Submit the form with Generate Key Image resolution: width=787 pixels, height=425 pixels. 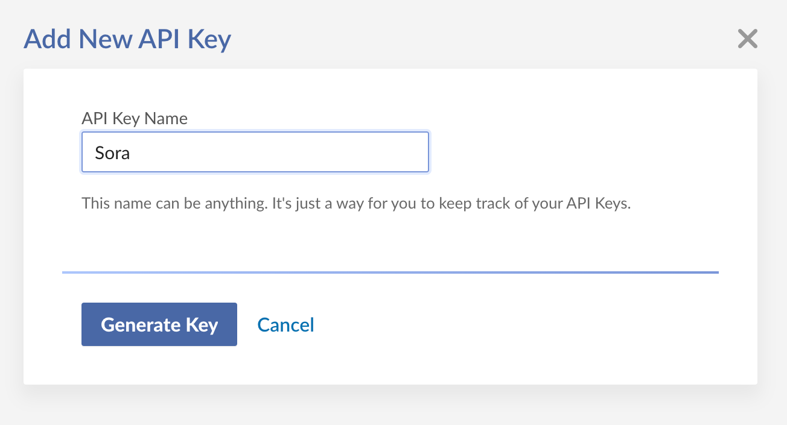(159, 324)
